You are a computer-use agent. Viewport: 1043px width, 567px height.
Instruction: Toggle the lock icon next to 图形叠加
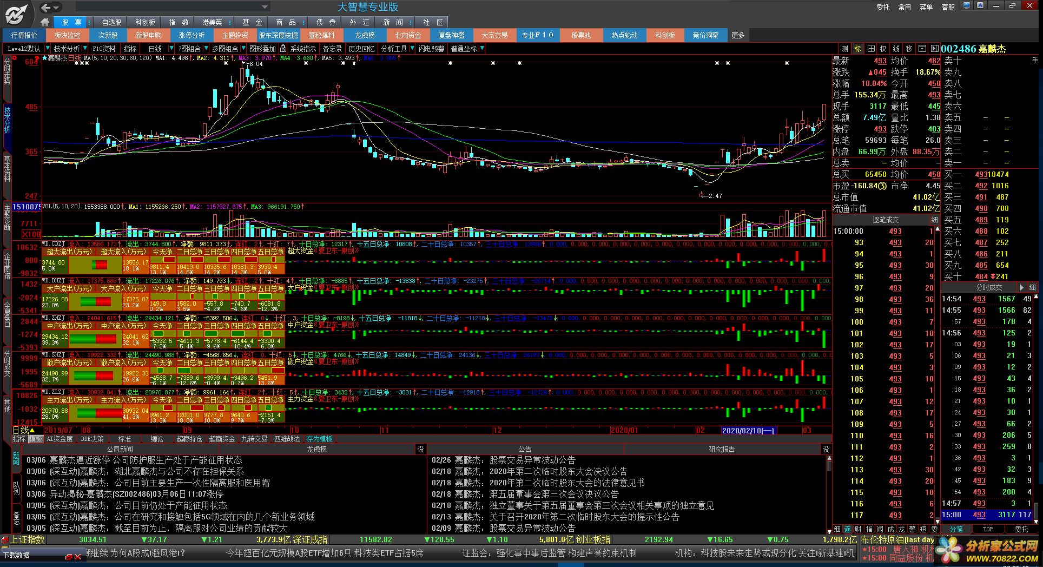(x=283, y=49)
